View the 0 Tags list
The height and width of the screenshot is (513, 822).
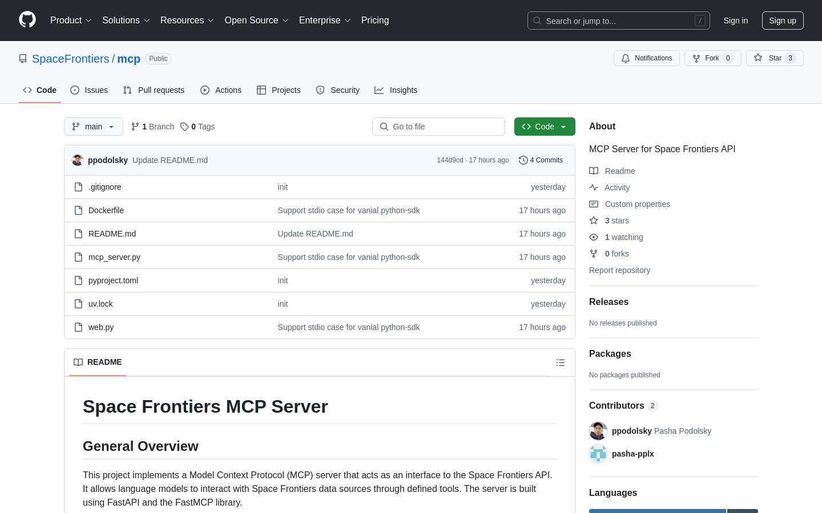[198, 127]
